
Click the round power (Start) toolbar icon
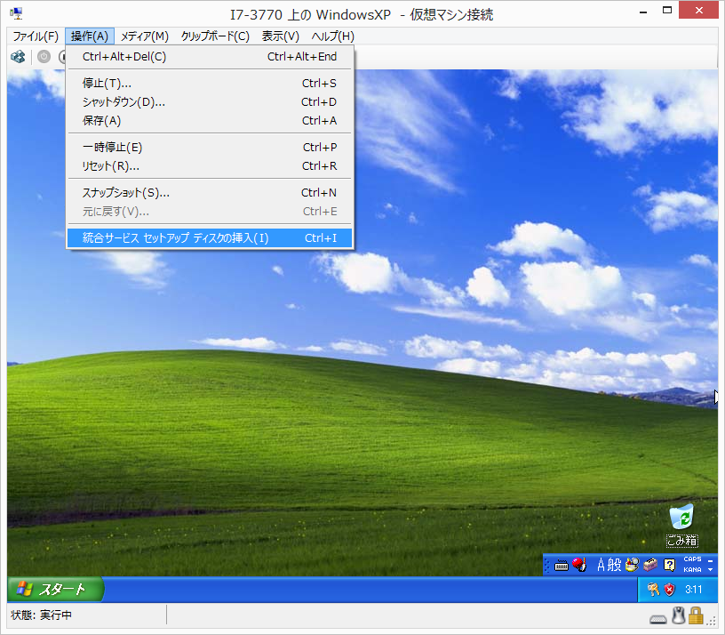pyautogui.click(x=44, y=57)
